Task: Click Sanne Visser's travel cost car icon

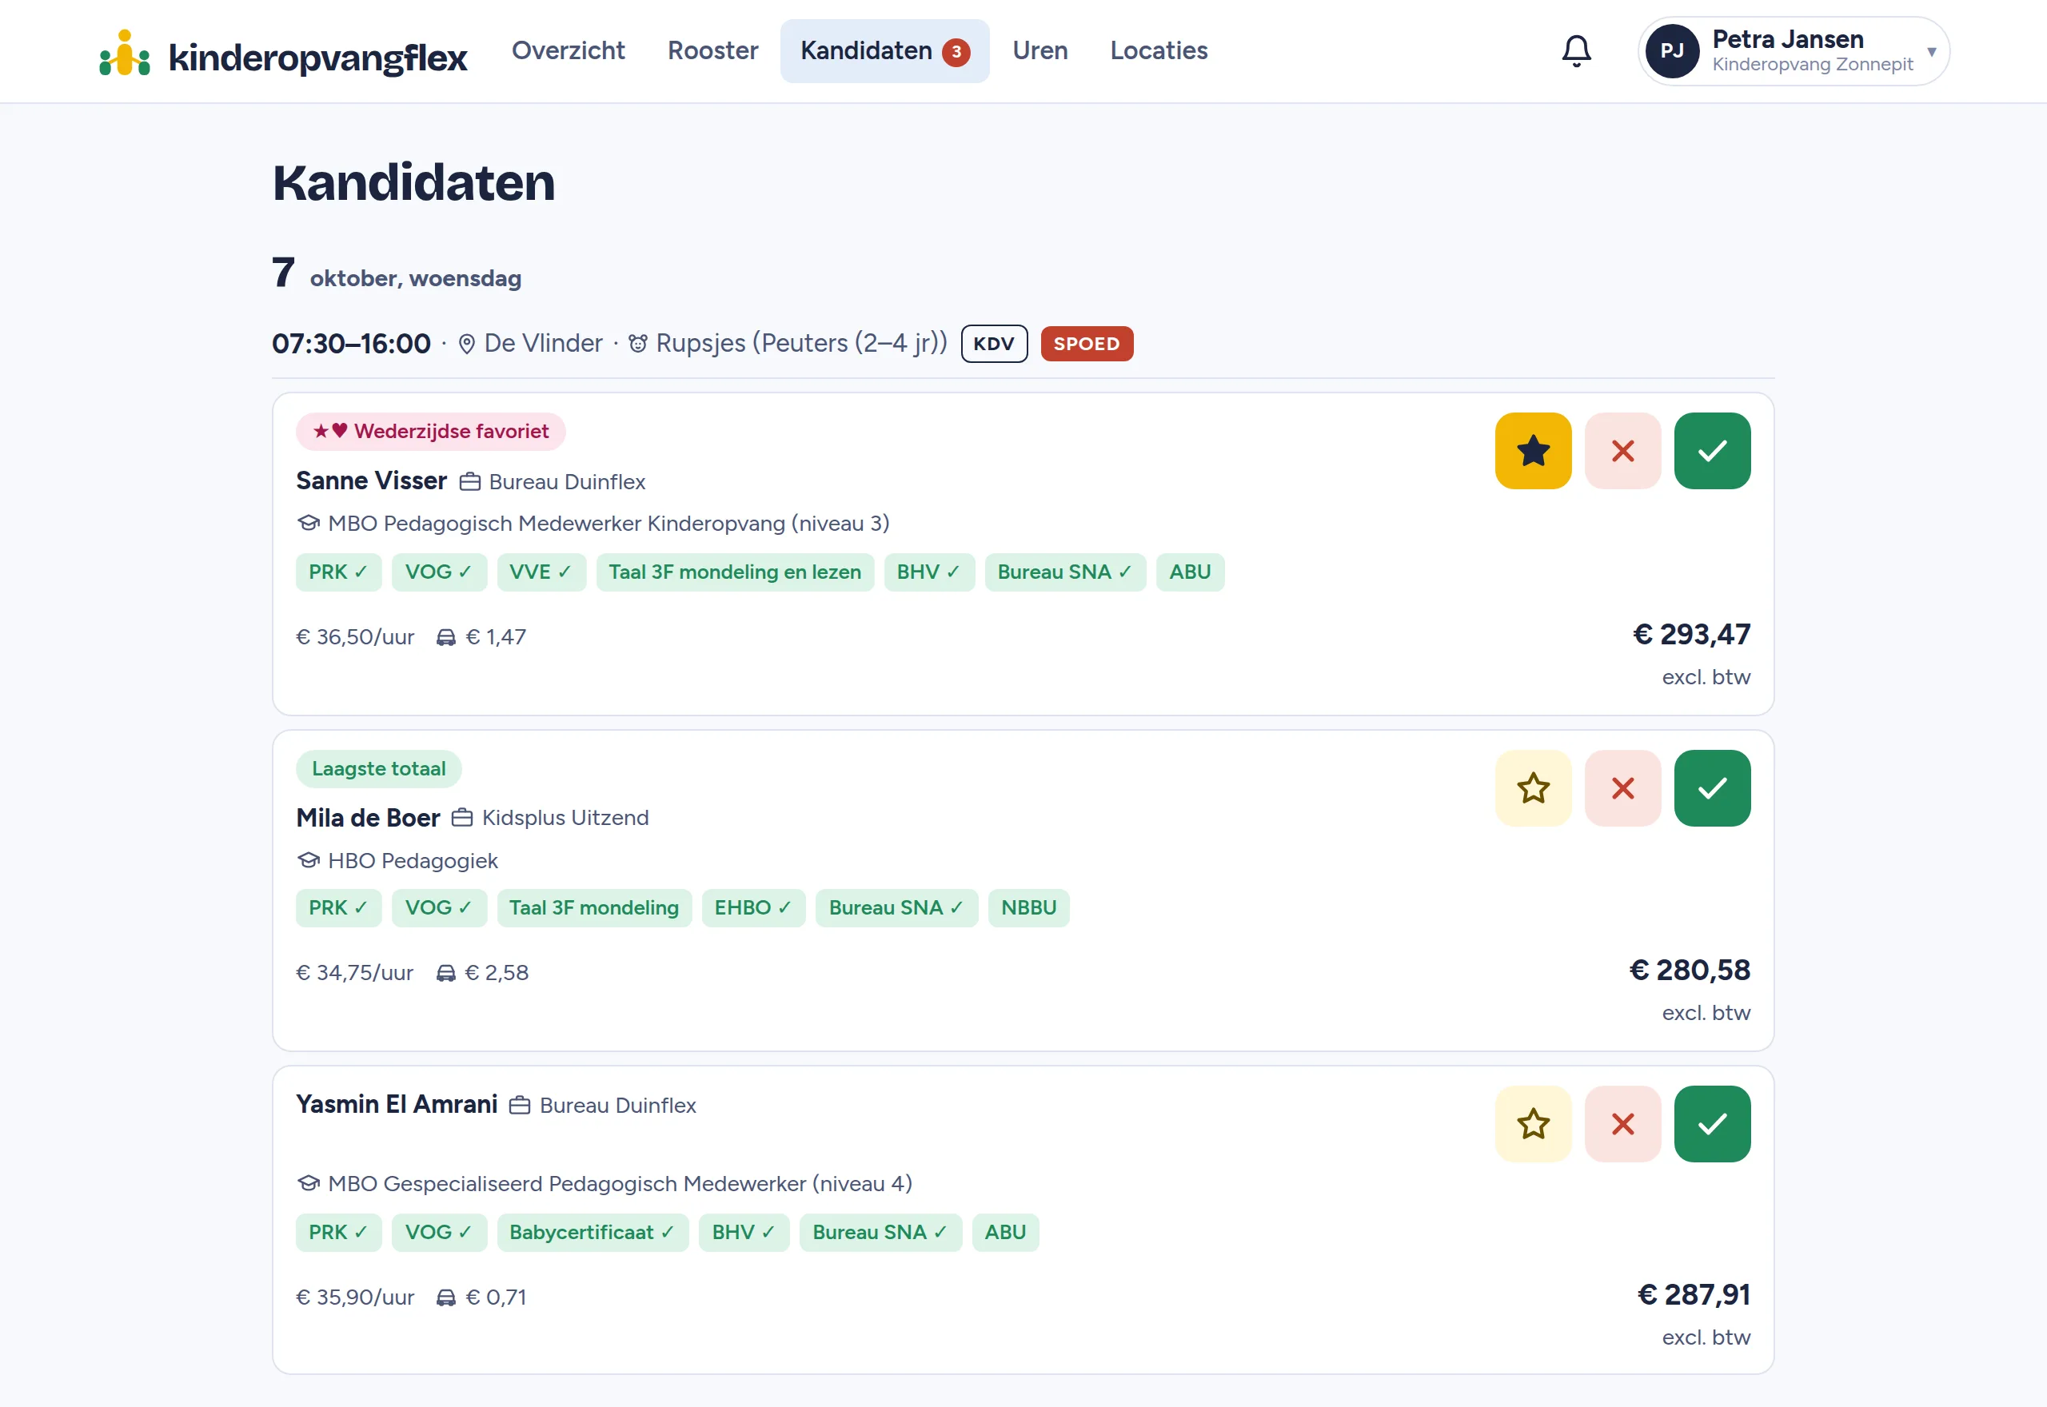Action: tap(446, 637)
